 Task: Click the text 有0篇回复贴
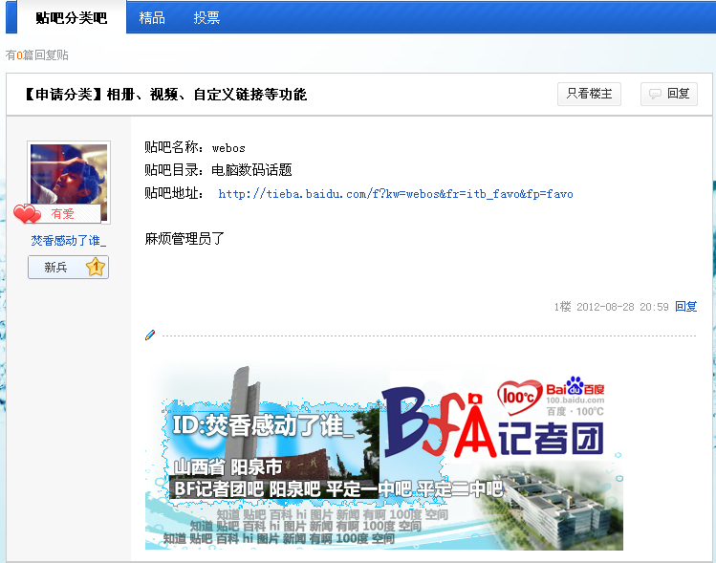coord(37,55)
